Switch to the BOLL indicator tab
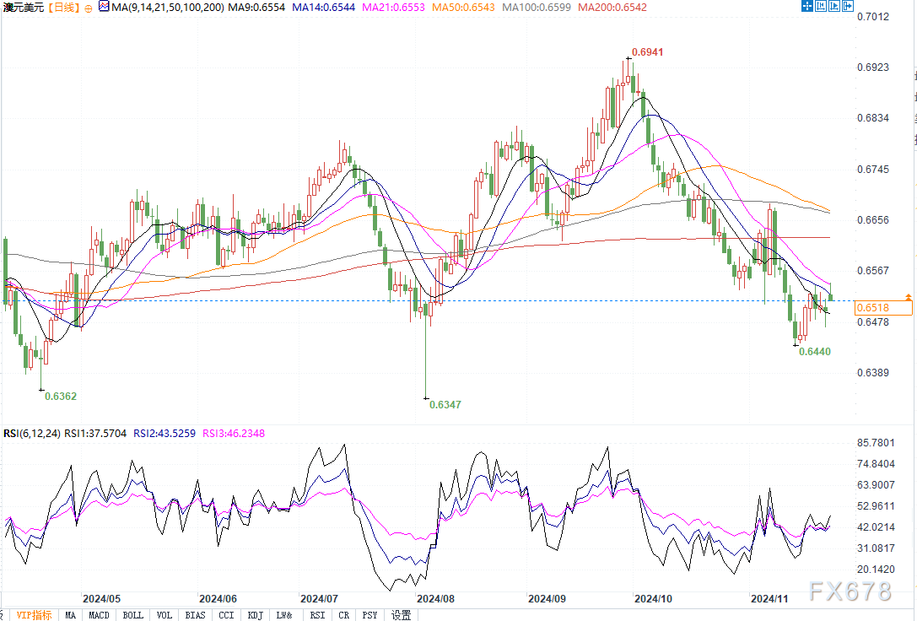Viewport: 917px width, 621px height. pyautogui.click(x=132, y=614)
